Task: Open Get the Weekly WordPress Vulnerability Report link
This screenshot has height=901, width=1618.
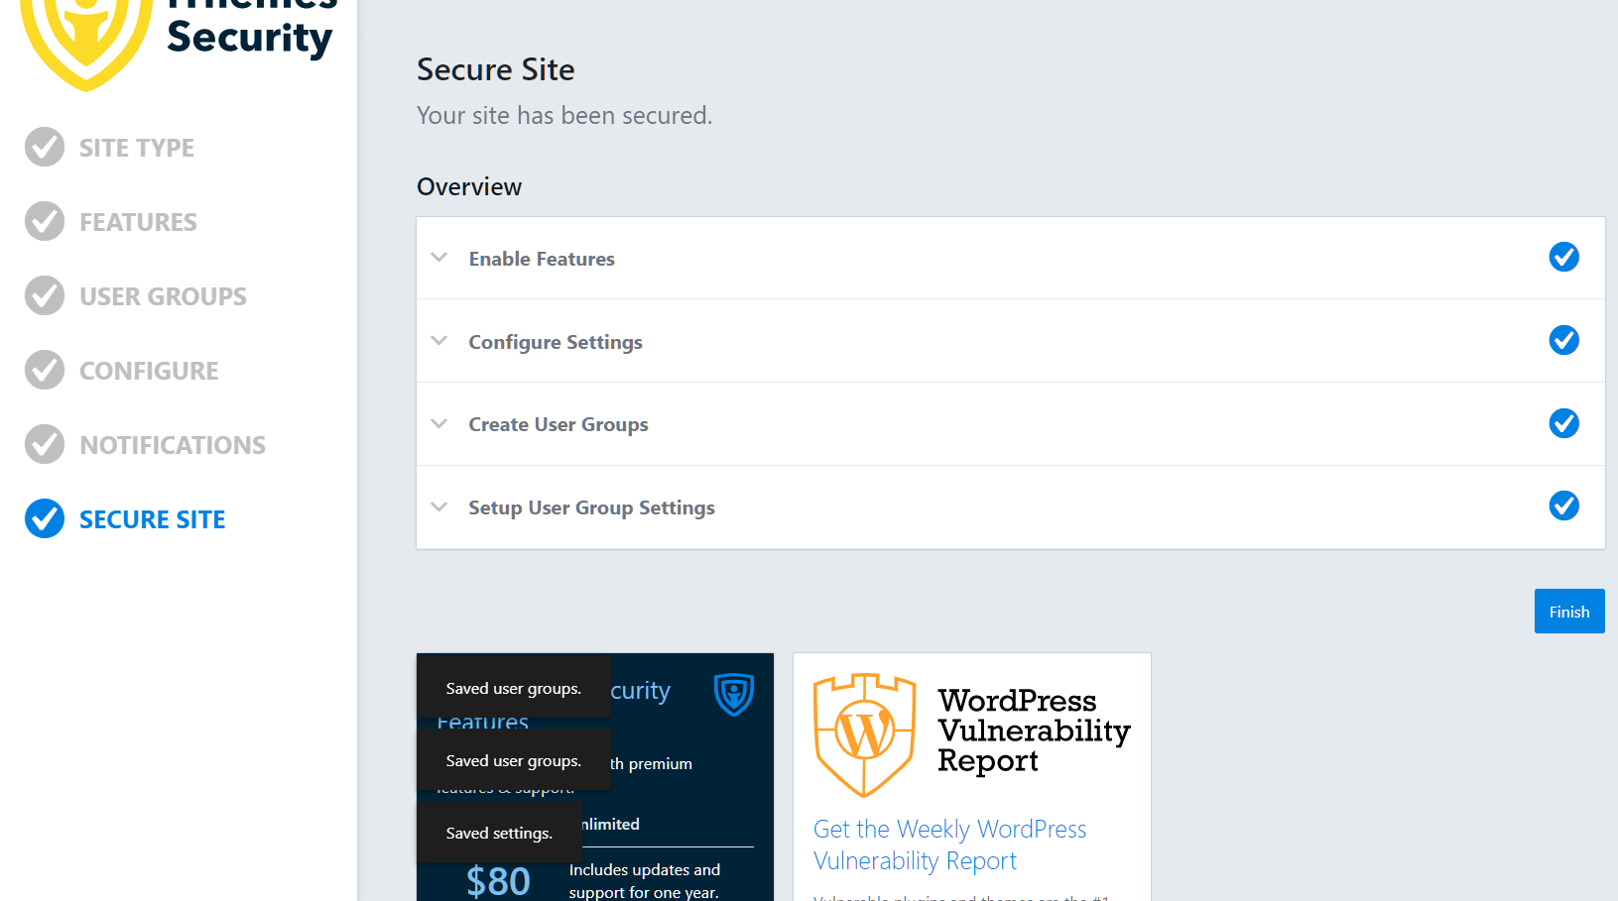Action: pyautogui.click(x=949, y=845)
